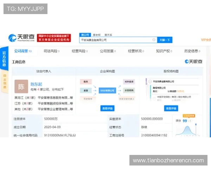Image resolution: width=211 pixels, height=169 pixels.
Task: Click 查看详情 under 股权结构图
Action: click(x=171, y=108)
